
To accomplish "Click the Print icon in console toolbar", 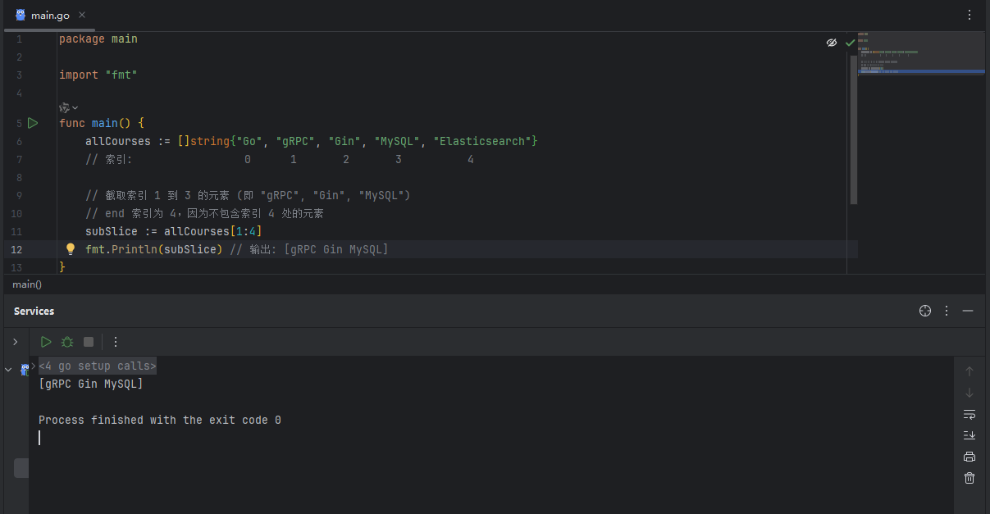I will (x=969, y=457).
